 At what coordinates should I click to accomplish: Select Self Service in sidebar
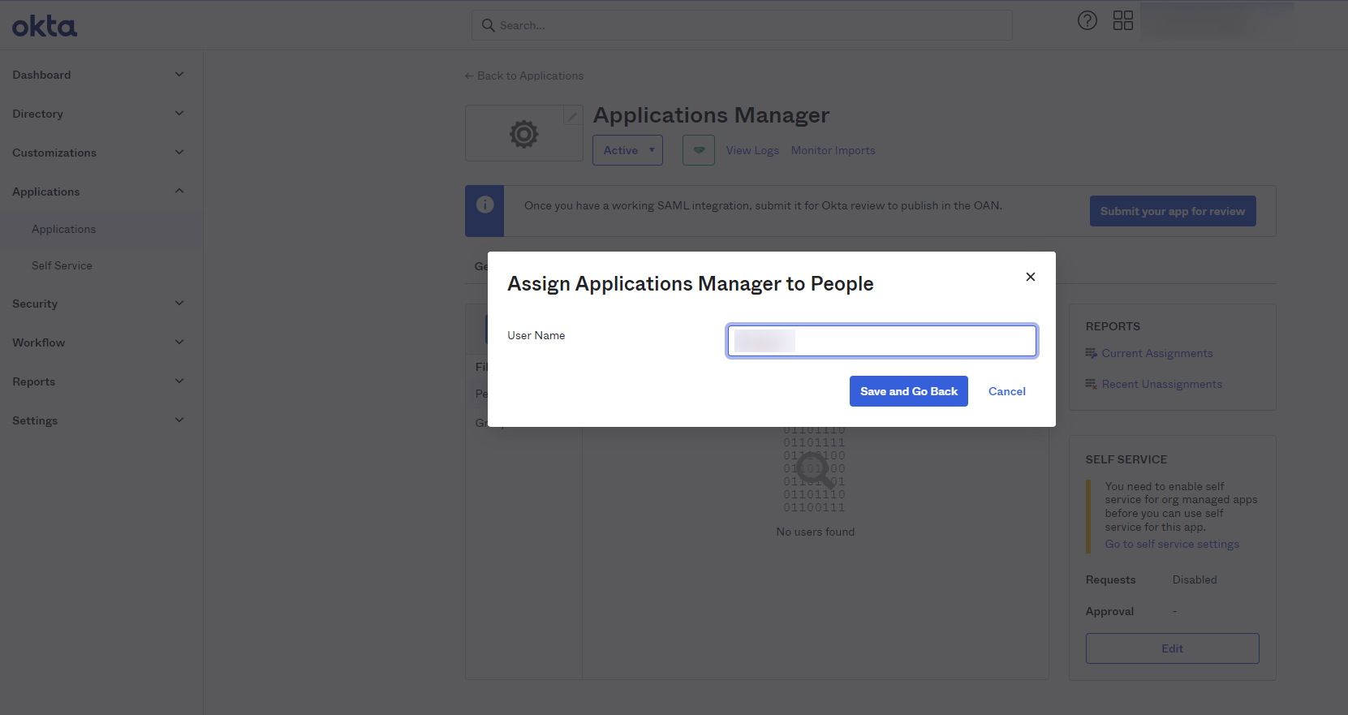point(62,265)
